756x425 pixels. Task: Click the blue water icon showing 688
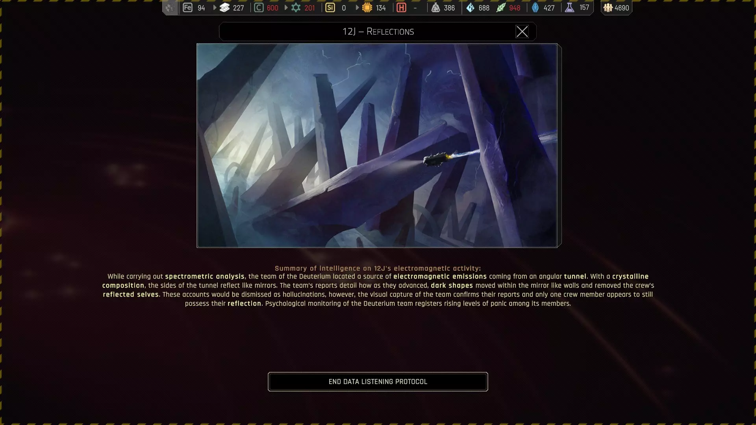tap(470, 7)
